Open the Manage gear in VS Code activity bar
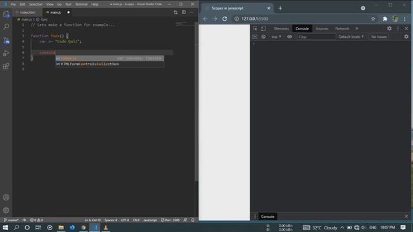Screen dimensions: 413x232 click(x=6, y=210)
